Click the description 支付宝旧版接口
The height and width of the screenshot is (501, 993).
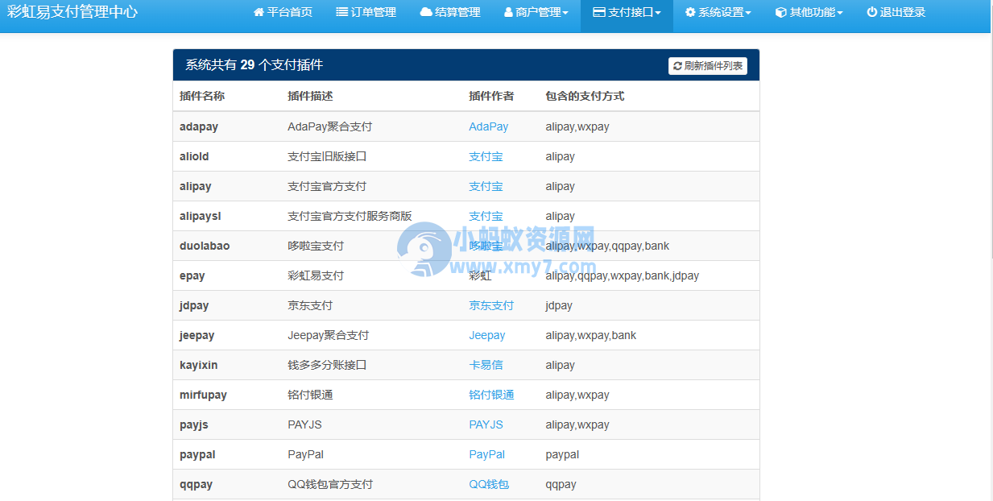pyautogui.click(x=327, y=156)
